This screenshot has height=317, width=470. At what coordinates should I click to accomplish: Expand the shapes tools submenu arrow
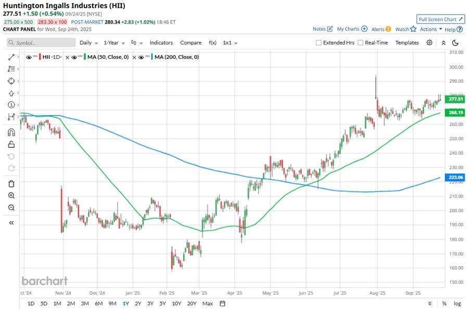pyautogui.click(x=18, y=81)
